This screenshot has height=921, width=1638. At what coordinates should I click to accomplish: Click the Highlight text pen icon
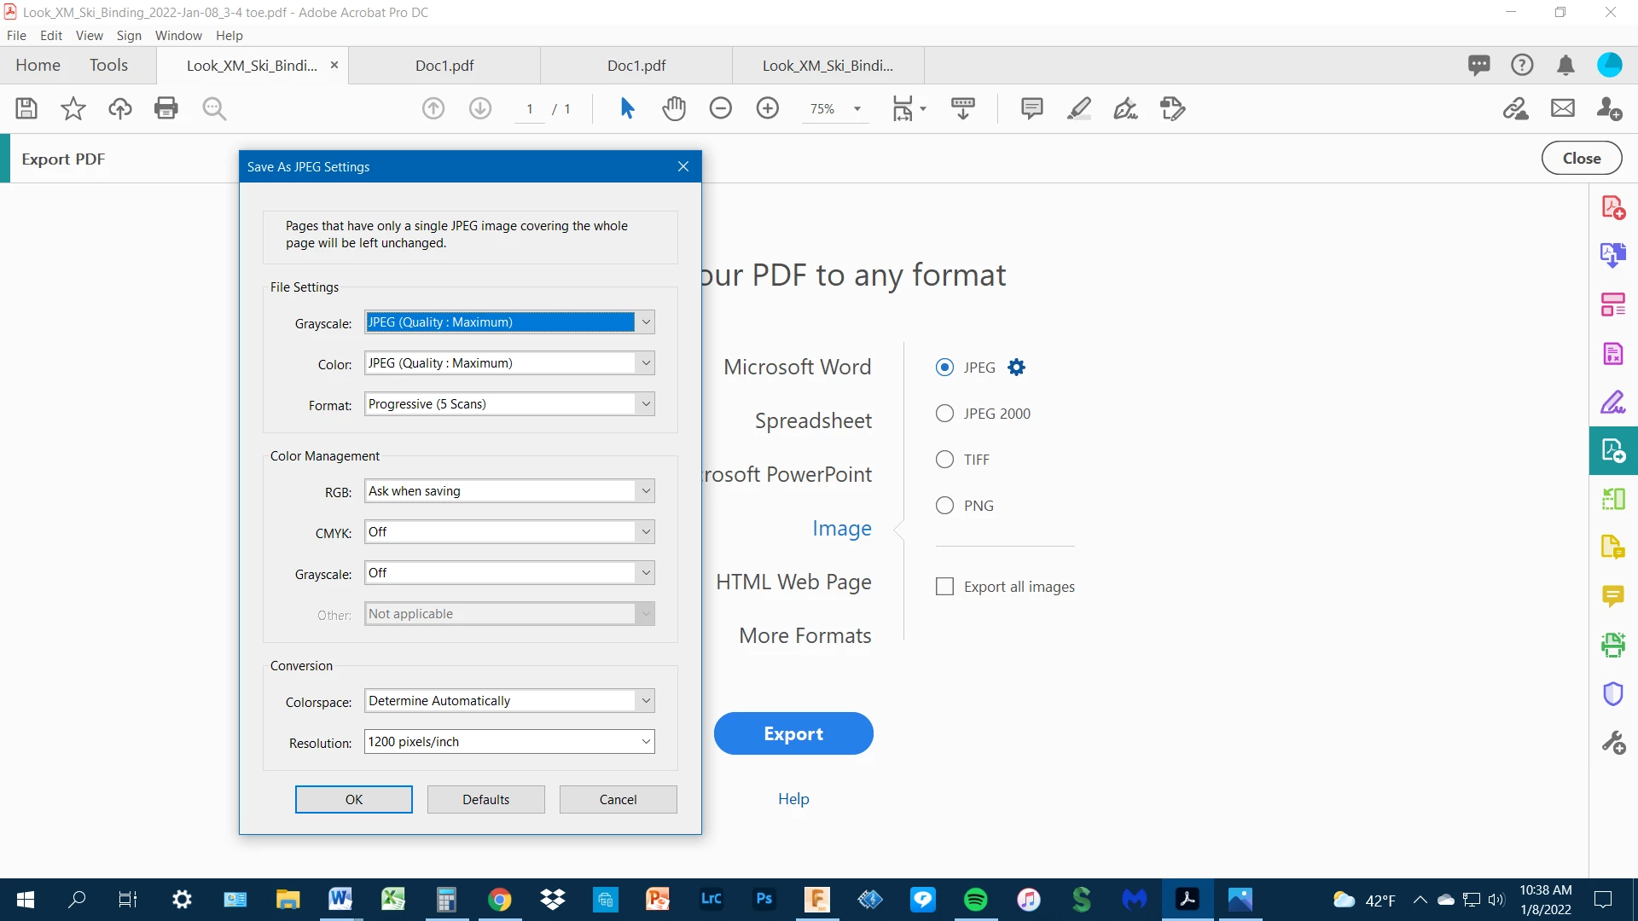[1079, 109]
